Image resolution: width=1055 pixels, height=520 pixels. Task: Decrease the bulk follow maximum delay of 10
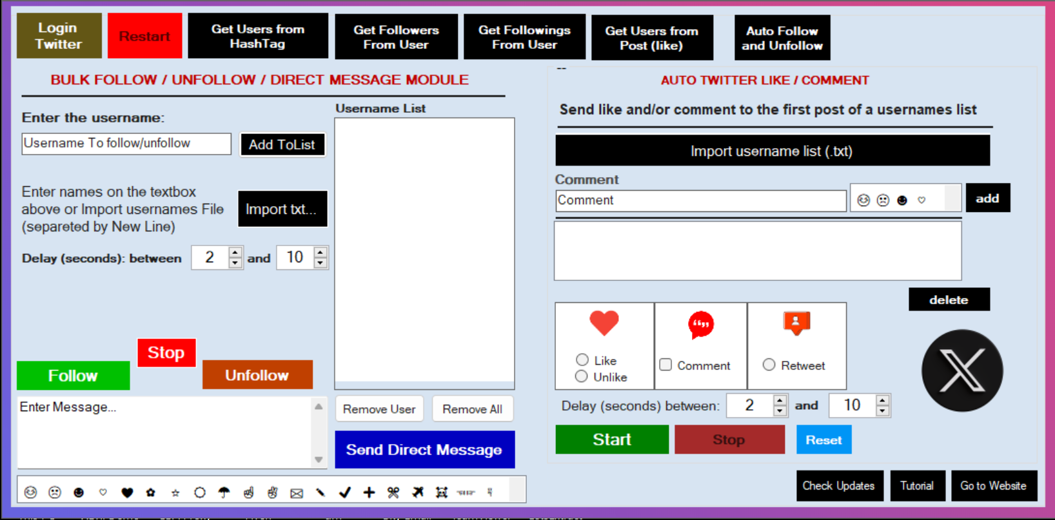click(320, 263)
